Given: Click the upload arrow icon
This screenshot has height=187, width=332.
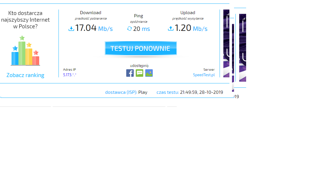Looking at the screenshot, I should (171, 28).
